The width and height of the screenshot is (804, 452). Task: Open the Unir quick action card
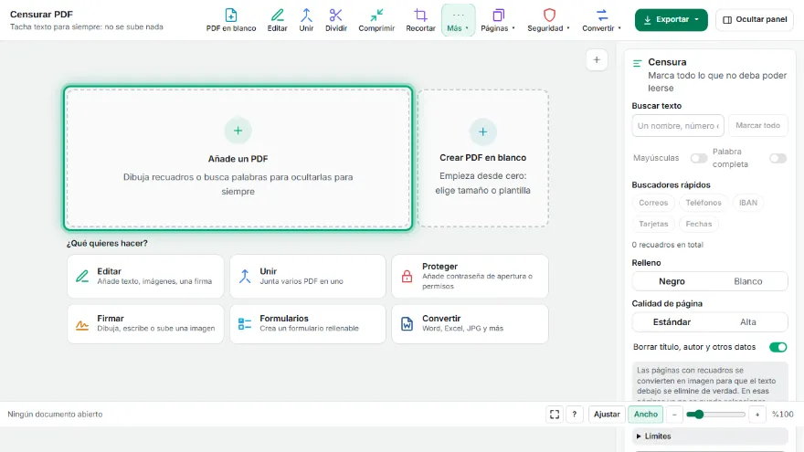pos(308,276)
